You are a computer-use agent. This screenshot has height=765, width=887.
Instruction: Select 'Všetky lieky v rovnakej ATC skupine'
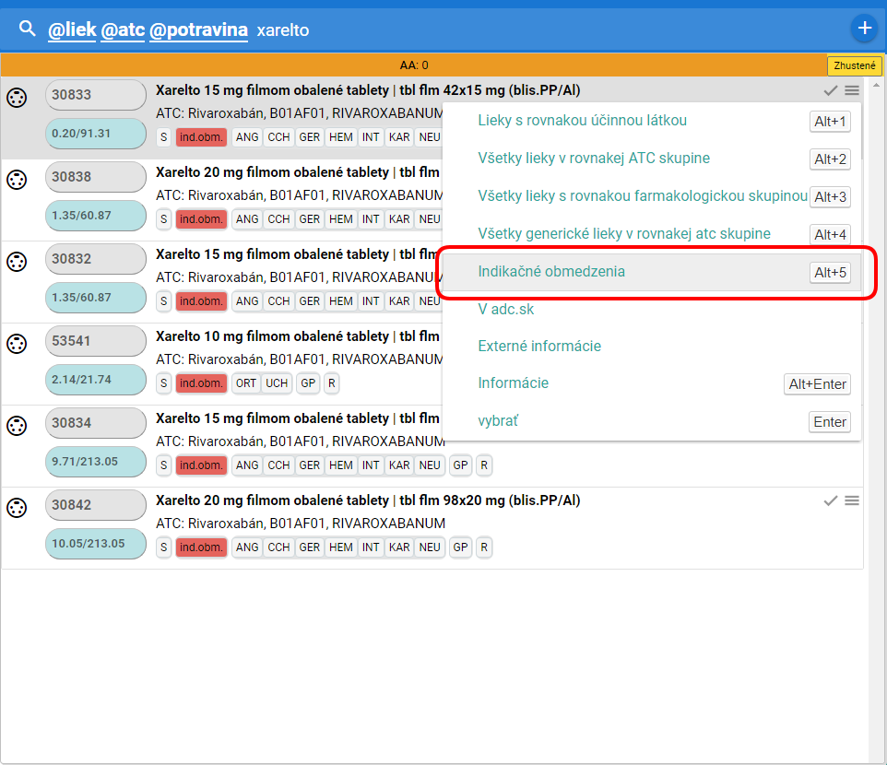[x=652, y=159]
